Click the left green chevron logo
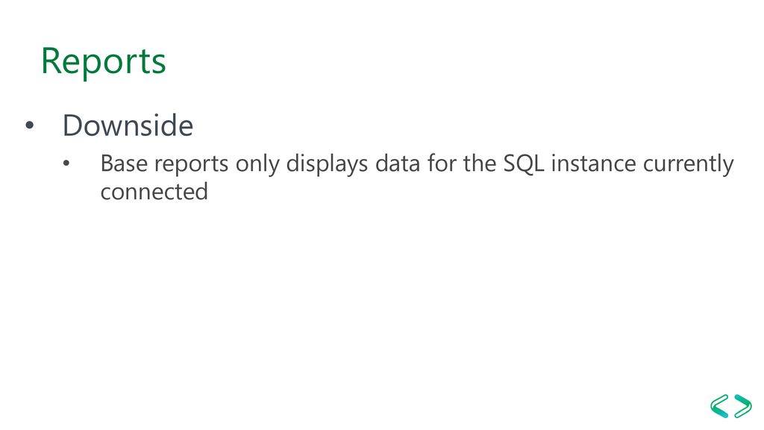The height and width of the screenshot is (430, 764). [720, 405]
